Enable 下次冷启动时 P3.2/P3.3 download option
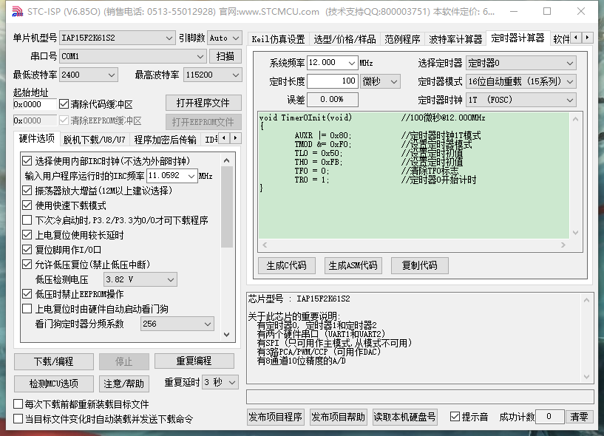 tap(27, 220)
